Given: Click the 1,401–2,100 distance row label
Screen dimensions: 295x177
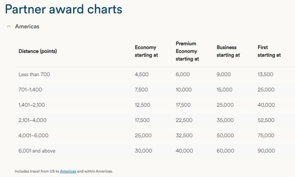Looking at the screenshot, I should pos(33,105).
